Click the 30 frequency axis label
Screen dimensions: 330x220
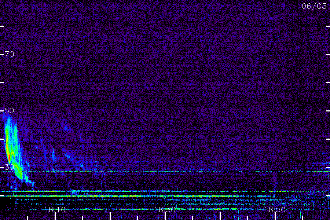click(x=9, y=167)
